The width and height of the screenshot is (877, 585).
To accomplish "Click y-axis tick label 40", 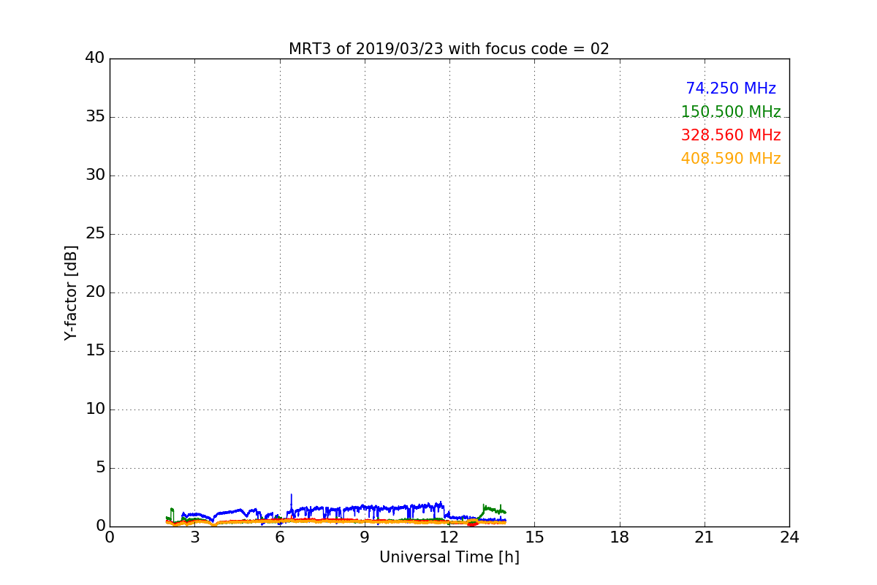I will [x=95, y=58].
